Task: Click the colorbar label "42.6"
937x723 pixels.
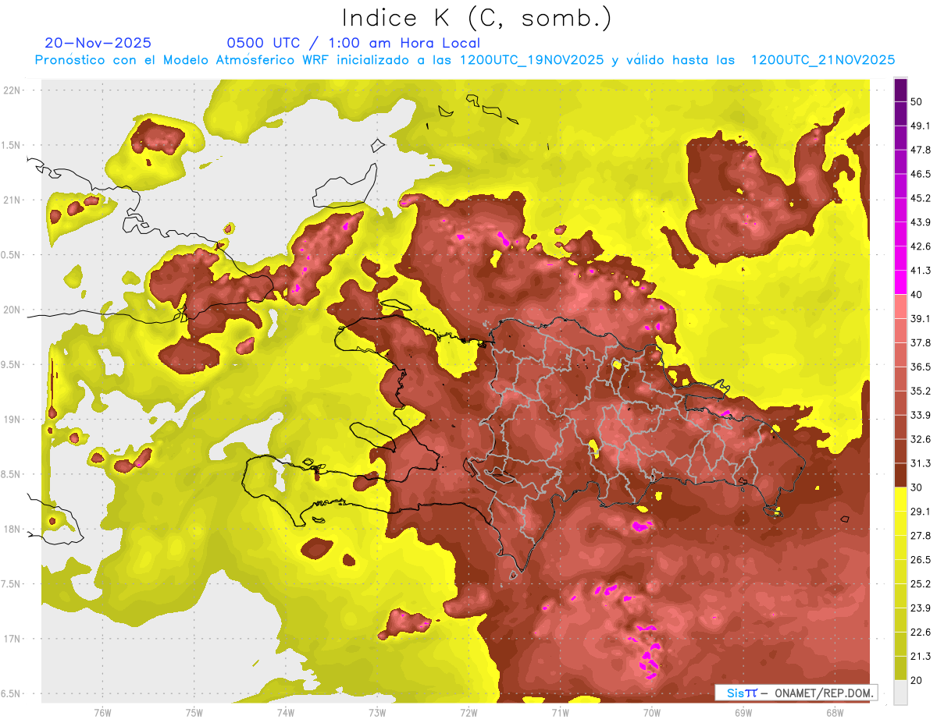Action: pos(921,246)
